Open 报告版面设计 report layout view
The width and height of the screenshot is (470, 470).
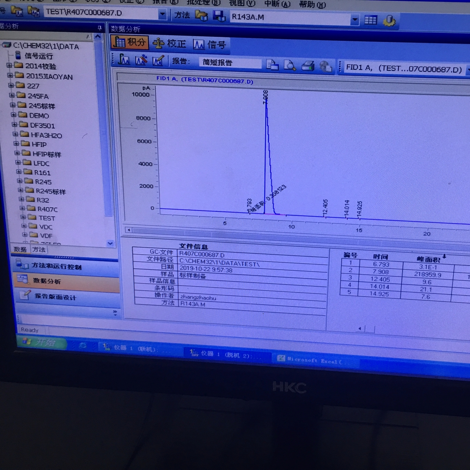tap(55, 296)
